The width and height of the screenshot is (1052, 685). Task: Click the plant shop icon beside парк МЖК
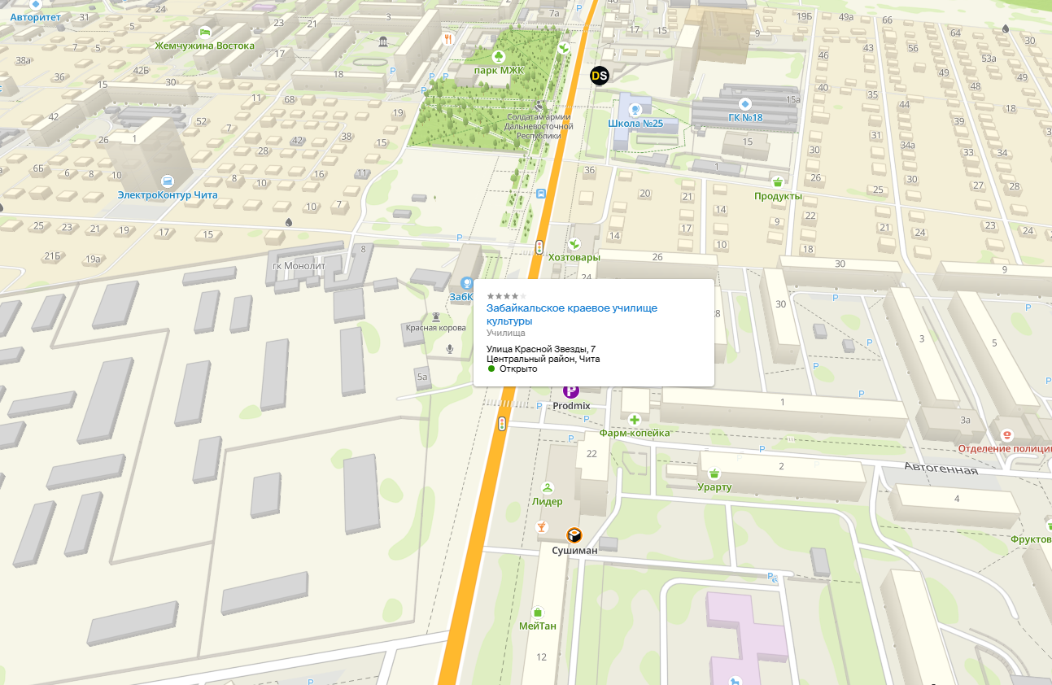pyautogui.click(x=563, y=48)
